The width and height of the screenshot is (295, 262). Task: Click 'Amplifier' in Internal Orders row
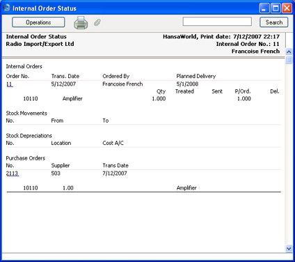click(x=72, y=99)
